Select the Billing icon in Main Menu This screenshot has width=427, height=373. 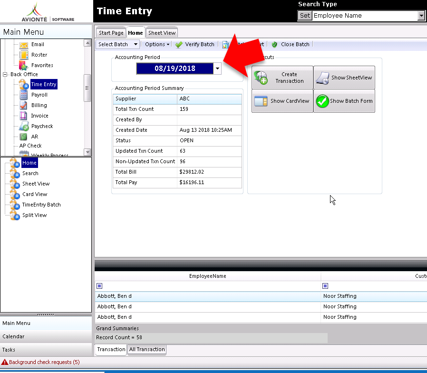[x=23, y=105]
